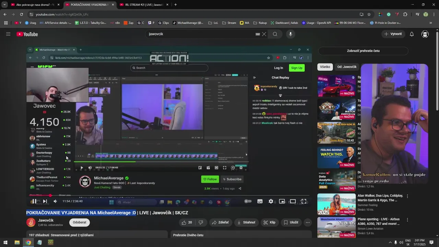This screenshot has height=247, width=439.
Task: Open the tab search dropdown arrow
Action: pyautogui.click(x=4, y=5)
